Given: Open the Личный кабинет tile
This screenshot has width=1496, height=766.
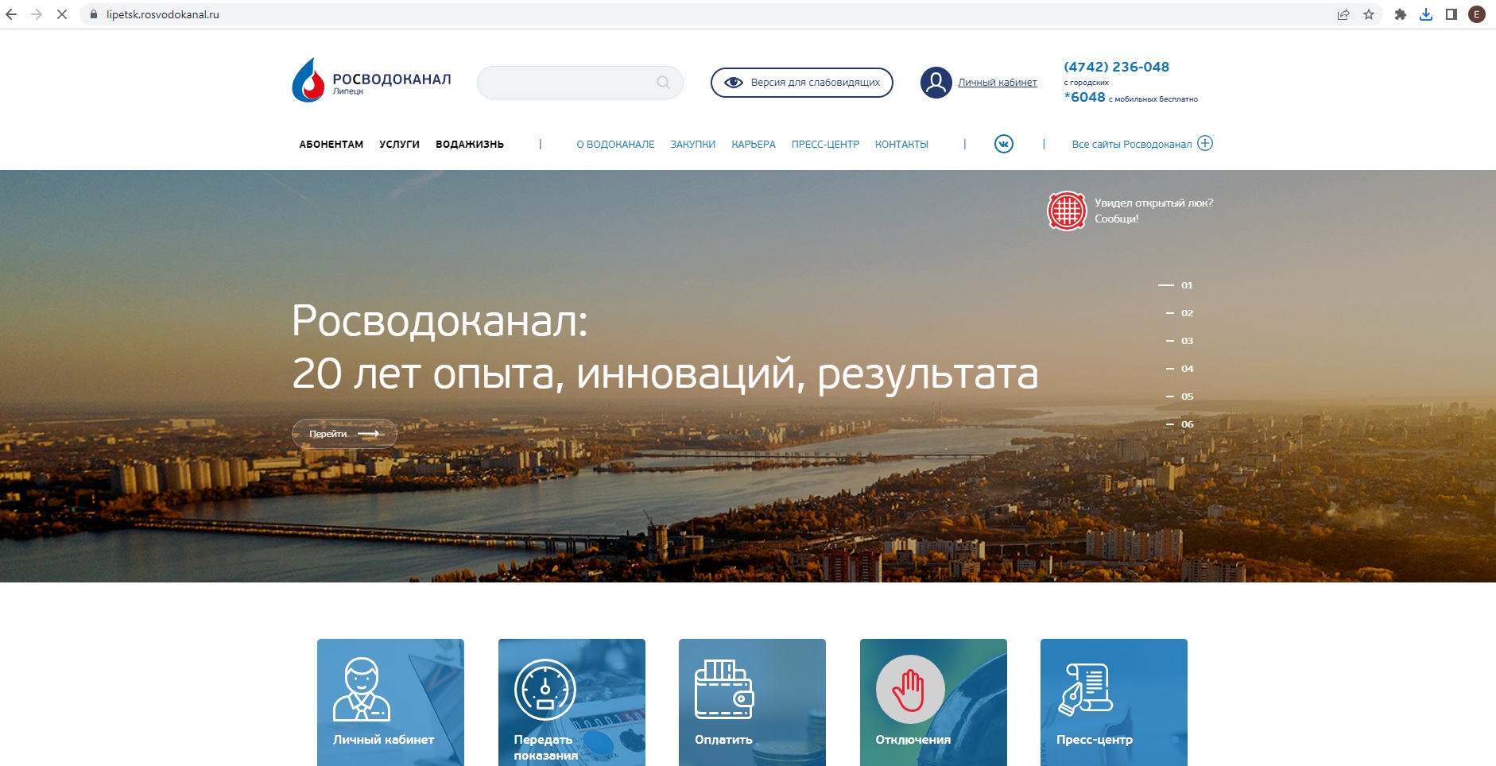Looking at the screenshot, I should coord(390,702).
